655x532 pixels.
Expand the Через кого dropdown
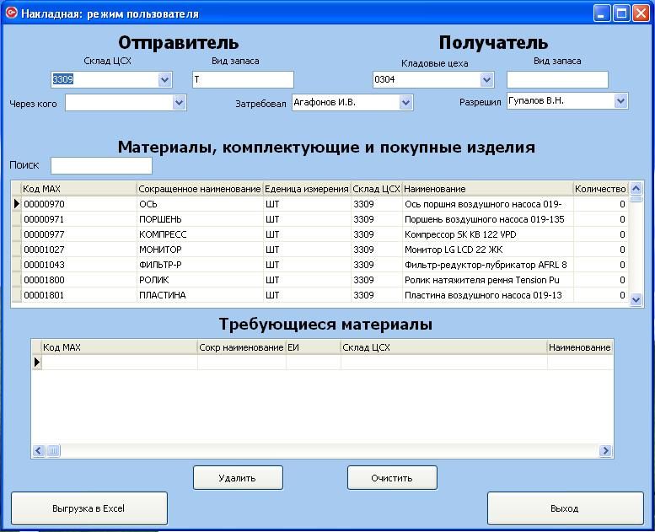[180, 102]
